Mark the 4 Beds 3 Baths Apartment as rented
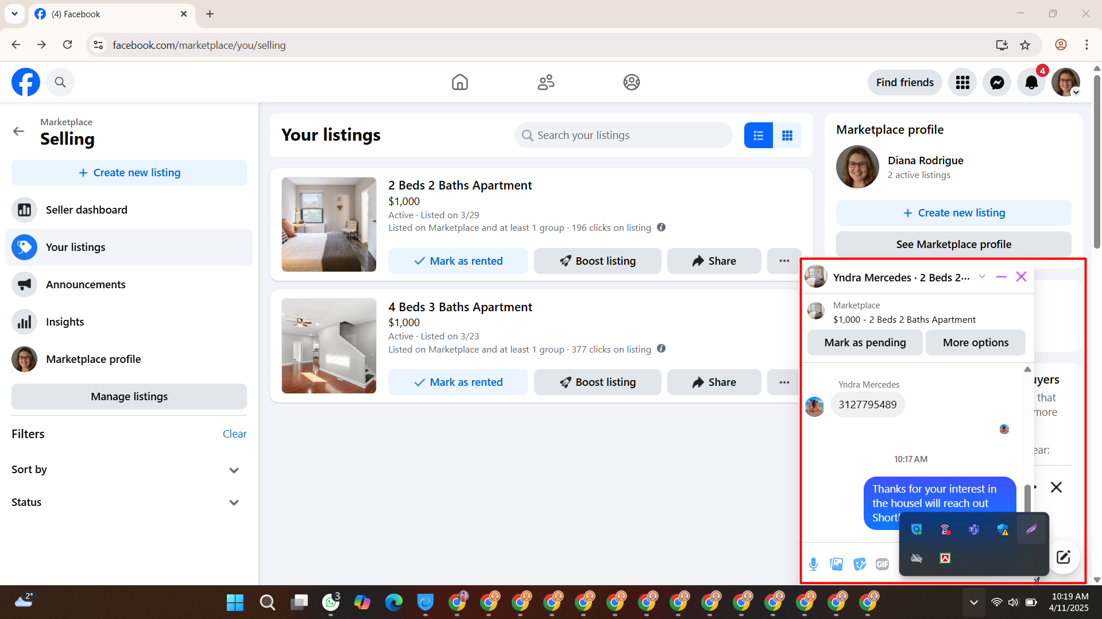This screenshot has height=619, width=1102. pos(458,382)
